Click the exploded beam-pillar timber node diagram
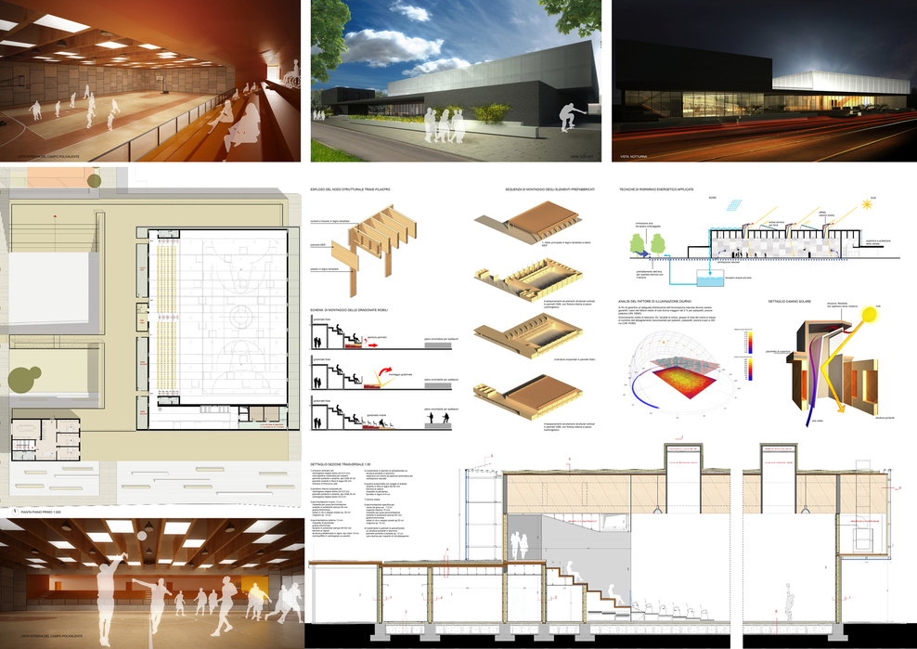Image resolution: width=917 pixels, height=649 pixels. pos(374,249)
